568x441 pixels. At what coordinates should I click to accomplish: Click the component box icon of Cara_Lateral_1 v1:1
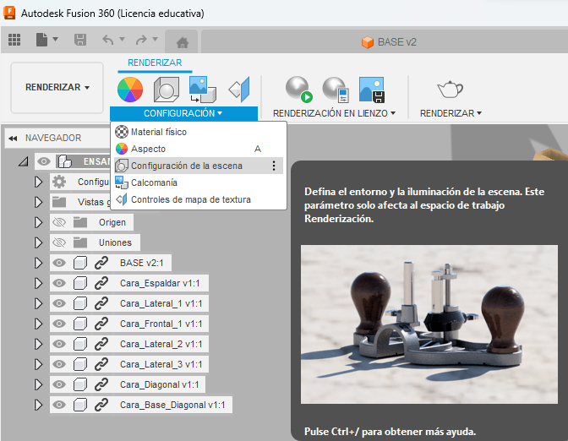coord(80,303)
